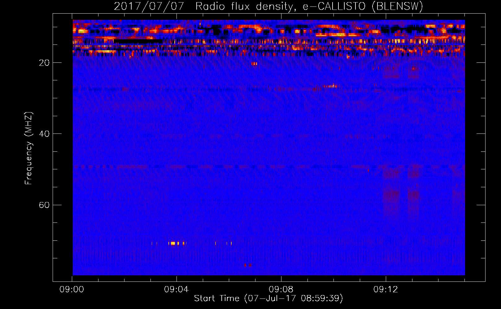The image size is (501, 309).
Task: Click the 40 MHz frequency label
Action: coord(44,134)
